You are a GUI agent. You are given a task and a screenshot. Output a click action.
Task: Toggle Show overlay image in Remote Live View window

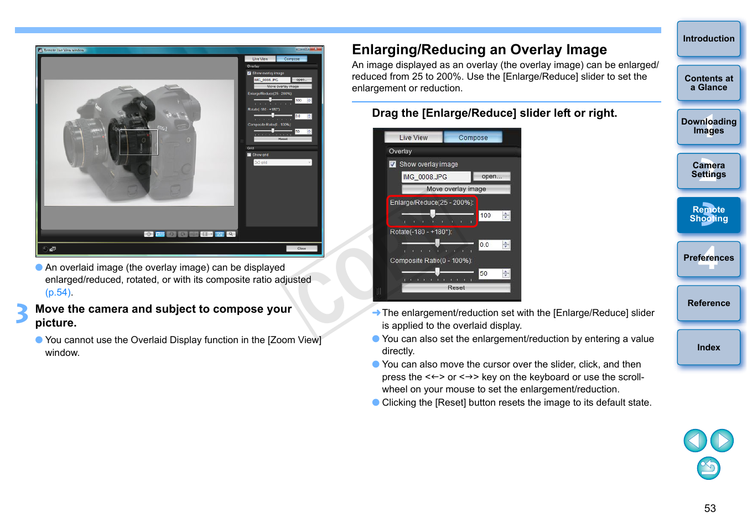coord(249,73)
